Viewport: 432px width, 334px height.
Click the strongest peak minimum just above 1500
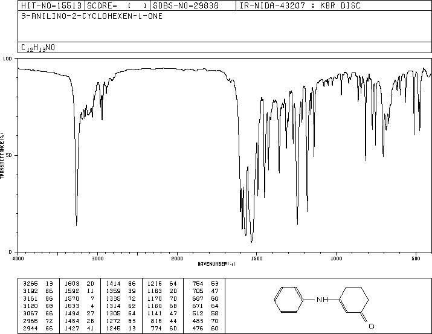pyautogui.click(x=251, y=242)
